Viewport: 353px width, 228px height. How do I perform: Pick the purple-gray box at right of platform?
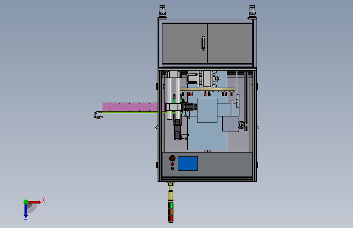[230, 124]
